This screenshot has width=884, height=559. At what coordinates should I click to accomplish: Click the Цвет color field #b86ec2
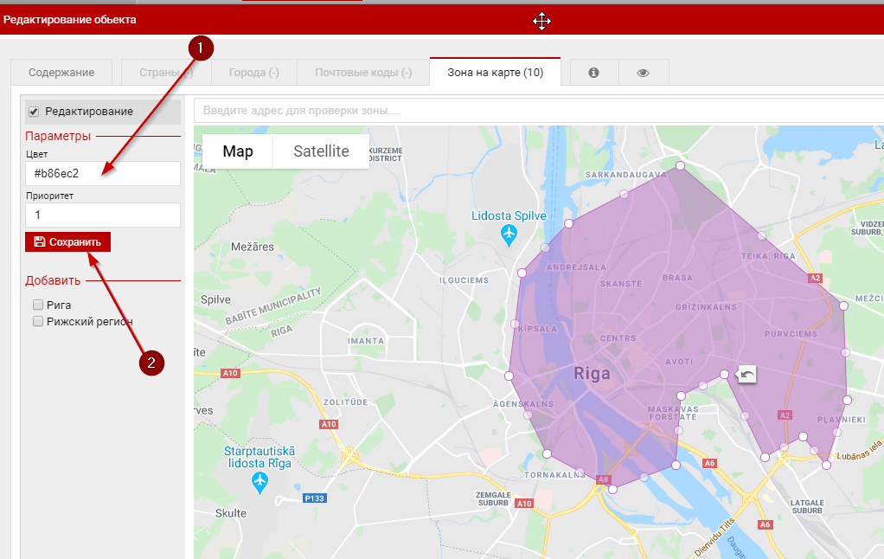(x=102, y=173)
